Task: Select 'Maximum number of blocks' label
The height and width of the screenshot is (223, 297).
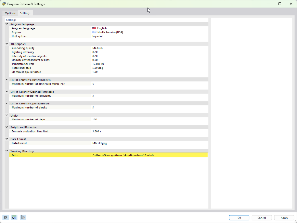Action: (x=29, y=108)
